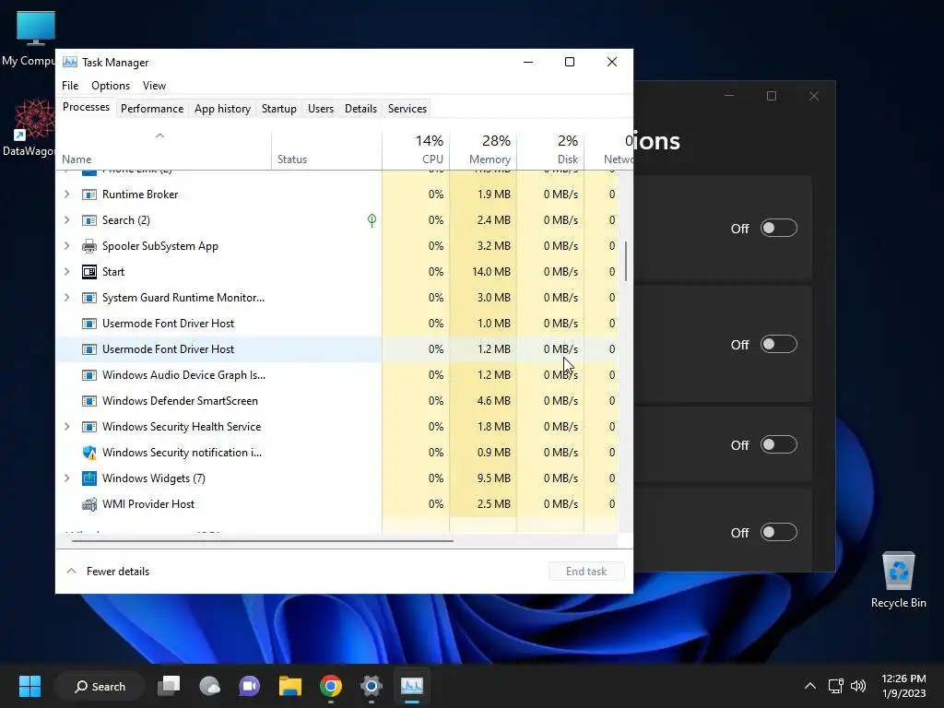This screenshot has width=944, height=708.
Task: Click the End task button
Action: (x=586, y=572)
